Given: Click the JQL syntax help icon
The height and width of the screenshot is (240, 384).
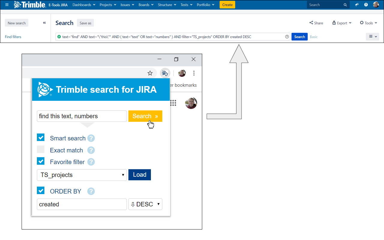Looking at the screenshot, I should (287, 37).
